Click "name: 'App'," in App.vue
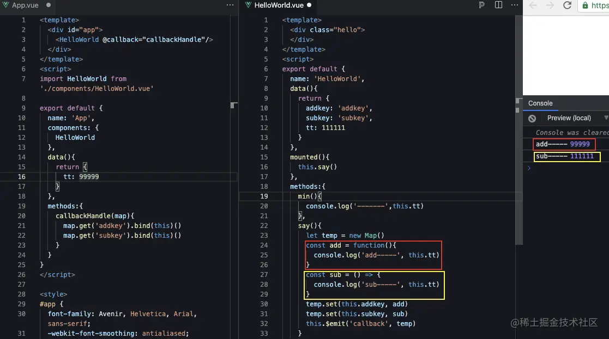609x339 pixels. point(71,118)
